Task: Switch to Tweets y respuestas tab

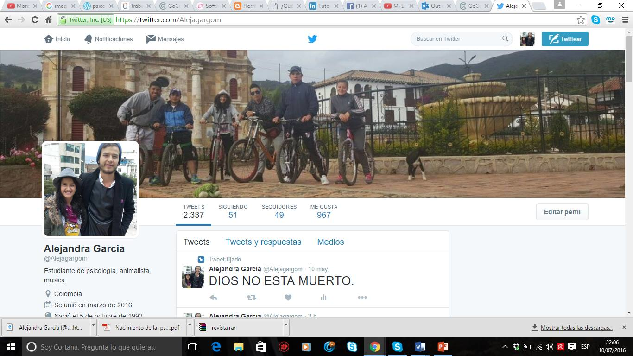Action: tap(263, 242)
